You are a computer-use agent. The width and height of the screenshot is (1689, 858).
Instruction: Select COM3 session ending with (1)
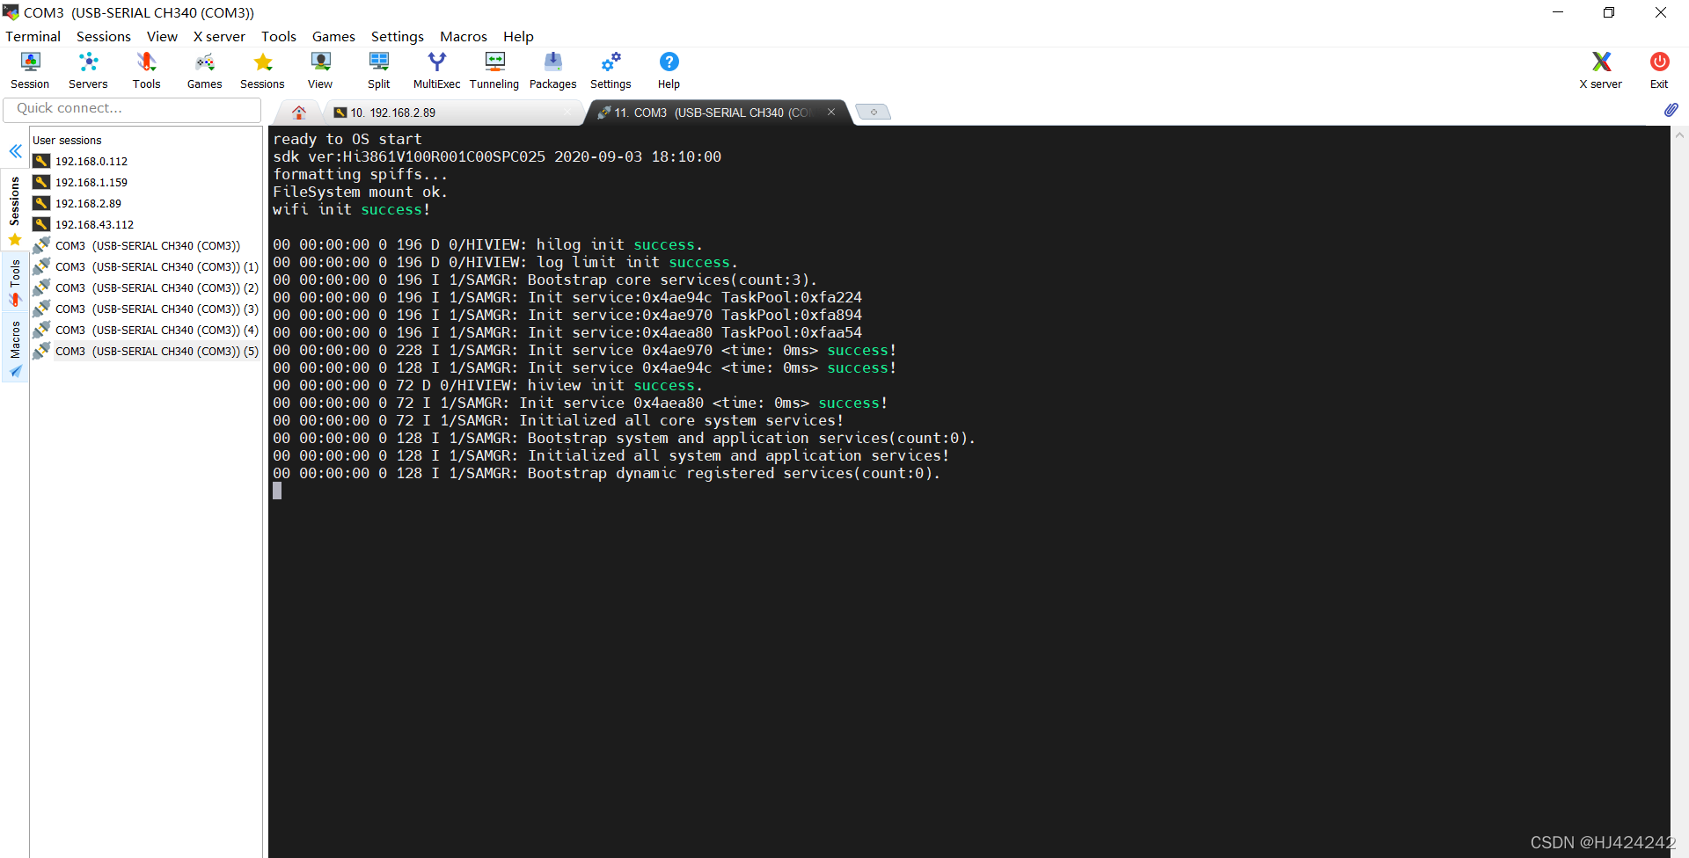(157, 266)
